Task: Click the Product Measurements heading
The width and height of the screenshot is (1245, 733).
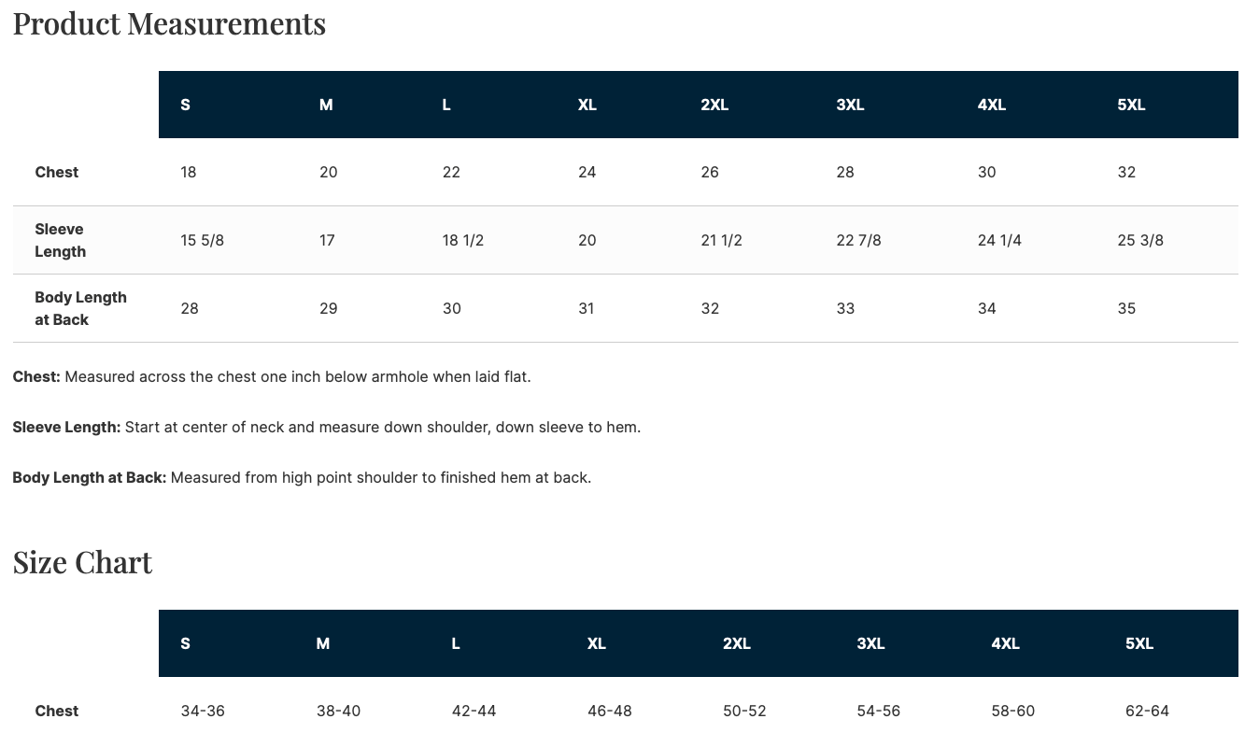Action: (169, 23)
